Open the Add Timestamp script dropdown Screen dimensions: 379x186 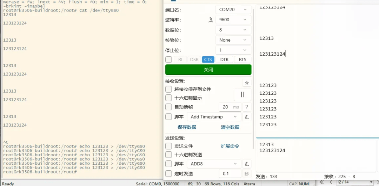point(214,117)
